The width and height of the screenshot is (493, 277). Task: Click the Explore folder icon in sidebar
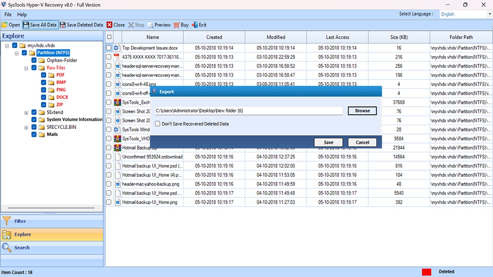pos(7,234)
